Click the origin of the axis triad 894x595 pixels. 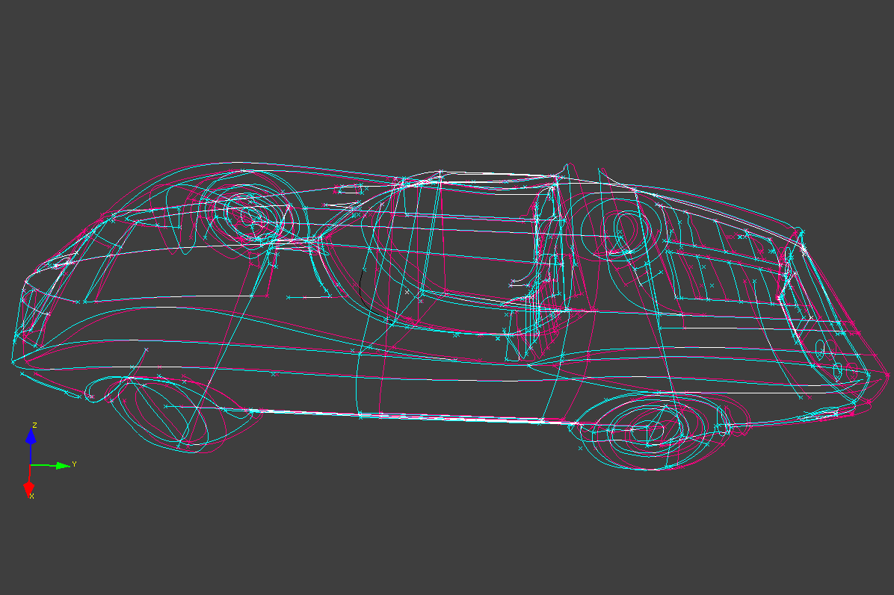[30, 465]
